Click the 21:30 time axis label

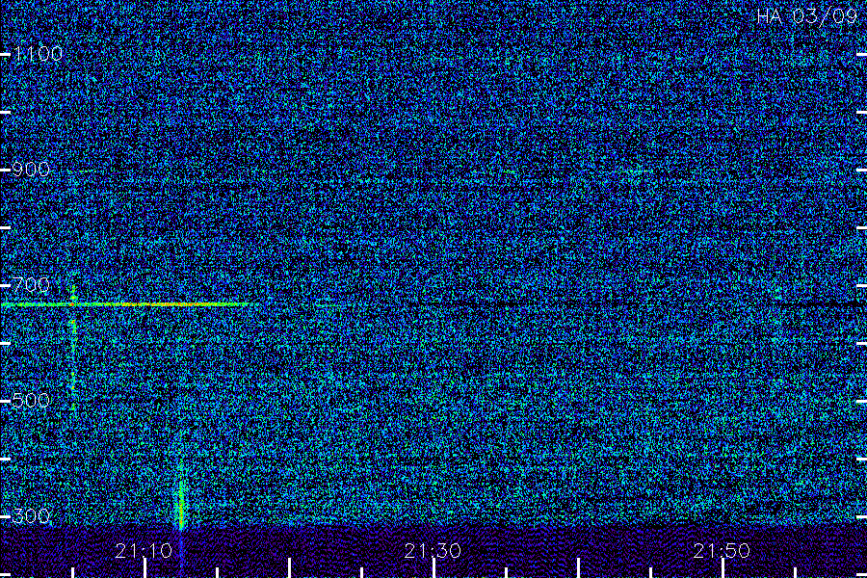pos(433,551)
